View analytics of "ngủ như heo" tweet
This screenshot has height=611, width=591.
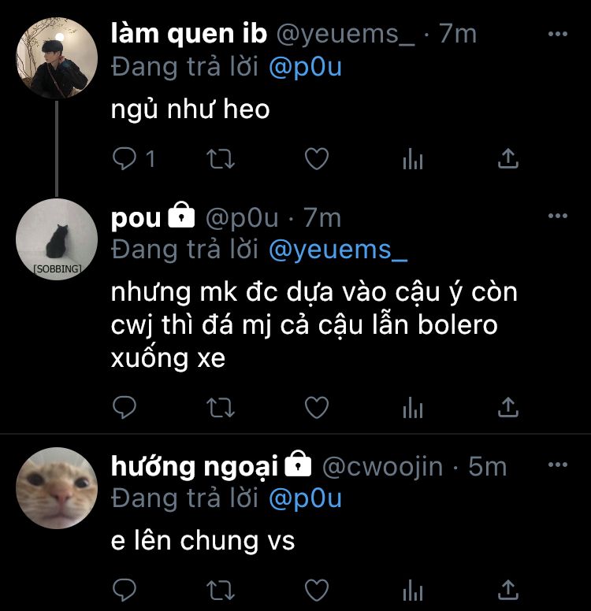tap(413, 158)
